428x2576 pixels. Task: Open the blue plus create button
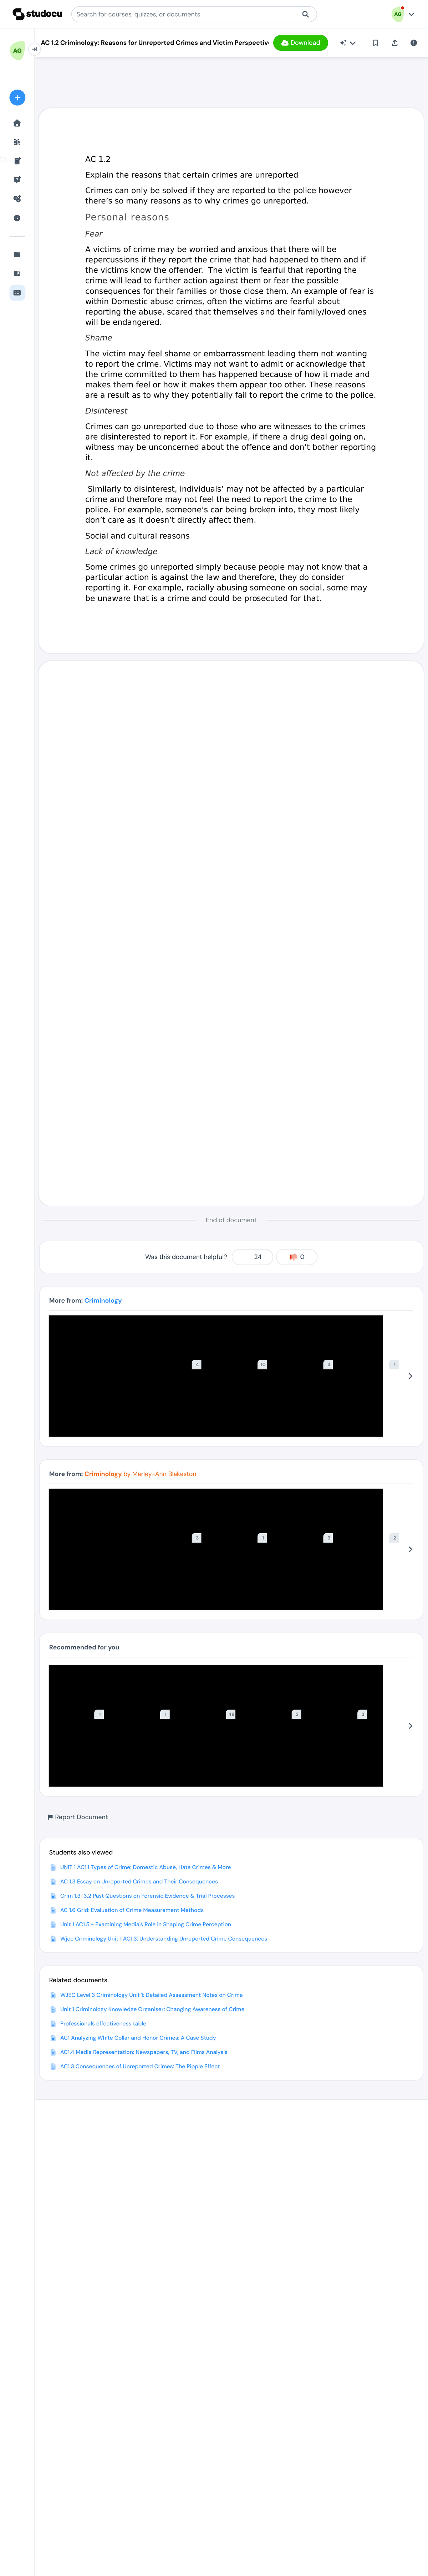(17, 97)
